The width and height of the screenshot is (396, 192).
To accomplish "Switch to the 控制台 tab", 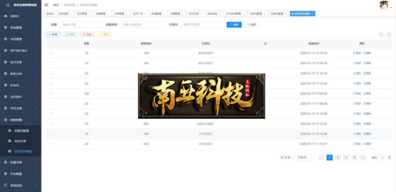I will tap(50, 14).
